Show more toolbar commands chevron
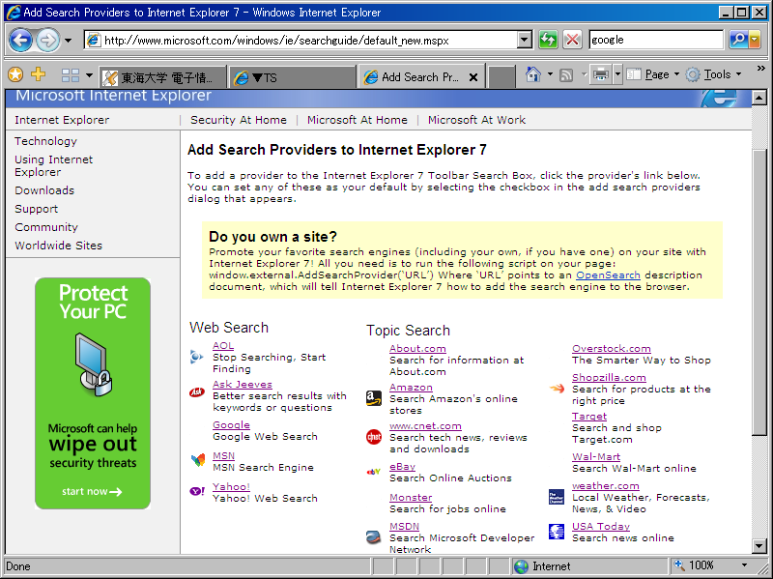This screenshot has width=773, height=579. [x=760, y=69]
